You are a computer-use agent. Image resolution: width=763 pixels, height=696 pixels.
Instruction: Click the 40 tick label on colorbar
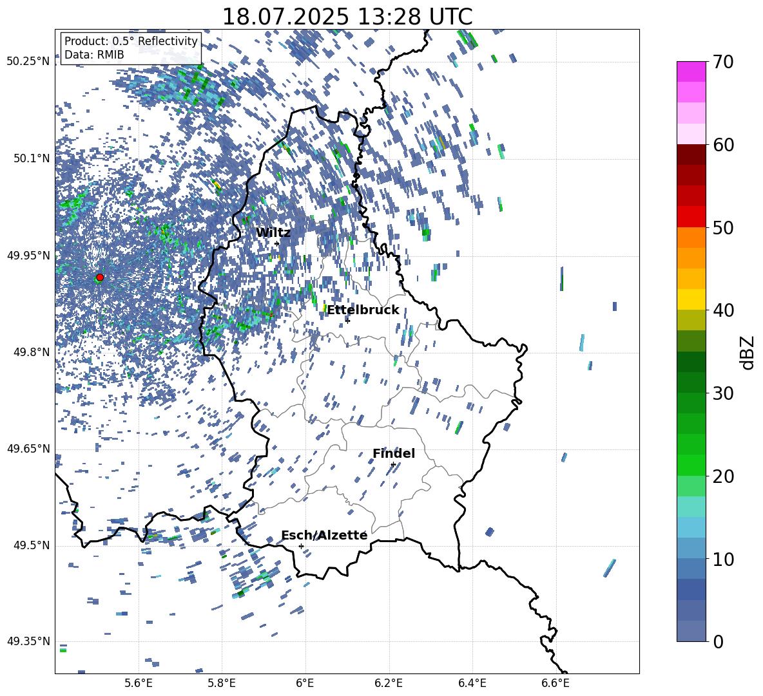(723, 310)
